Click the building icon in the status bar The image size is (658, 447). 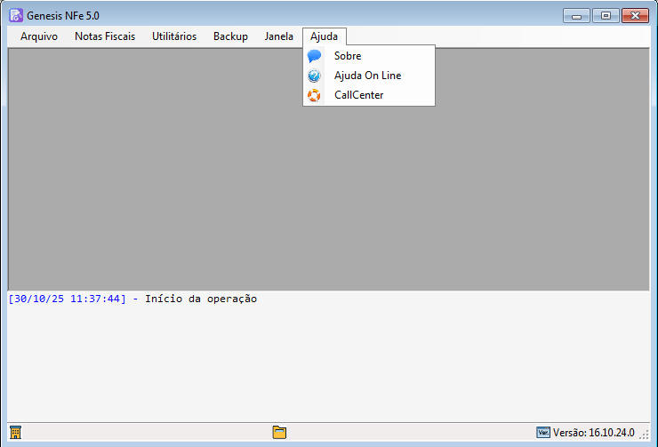tap(15, 433)
